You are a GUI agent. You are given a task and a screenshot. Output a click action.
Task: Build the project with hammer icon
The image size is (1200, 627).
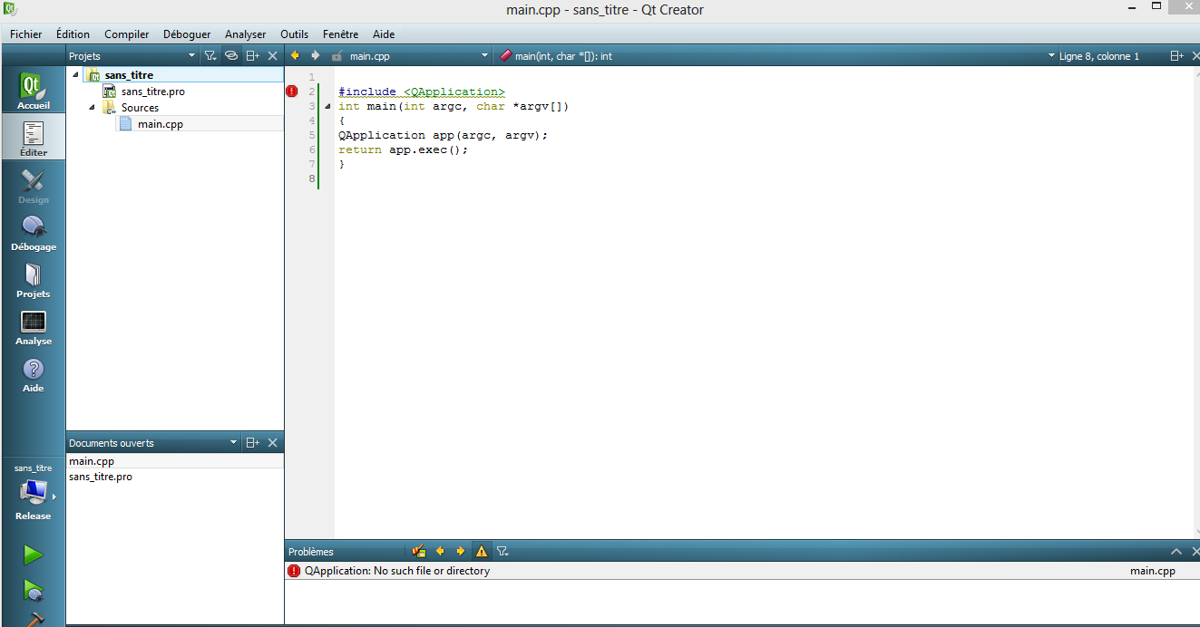point(33,620)
